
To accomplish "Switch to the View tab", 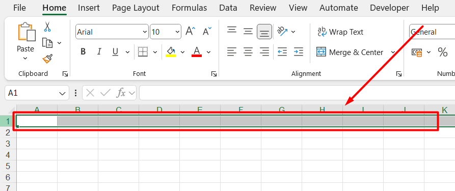I will click(298, 8).
